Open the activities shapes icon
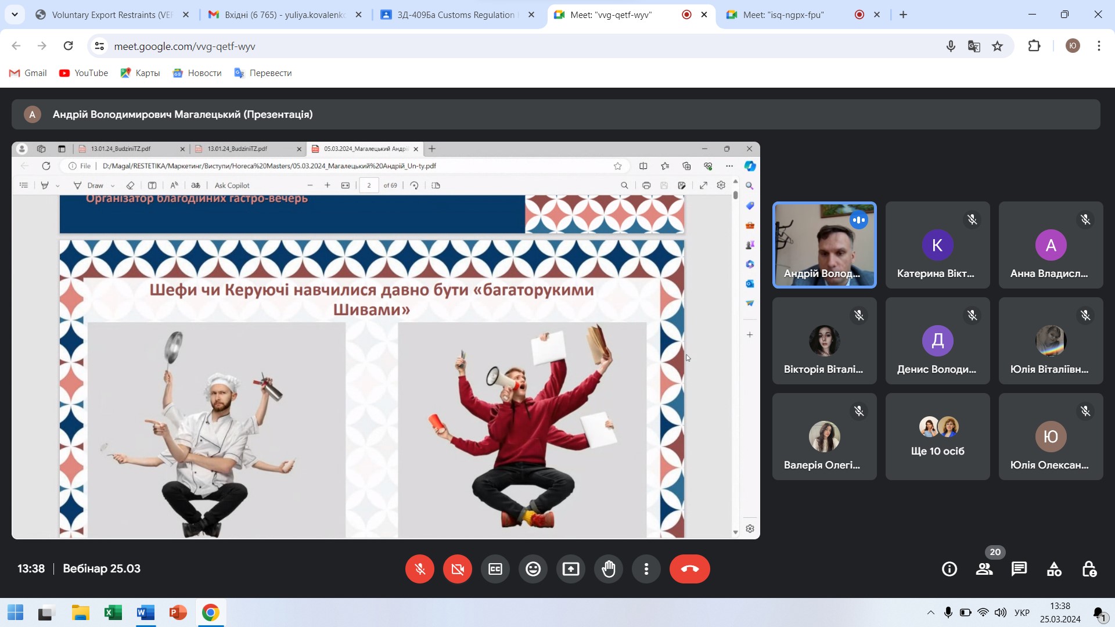 (1053, 569)
